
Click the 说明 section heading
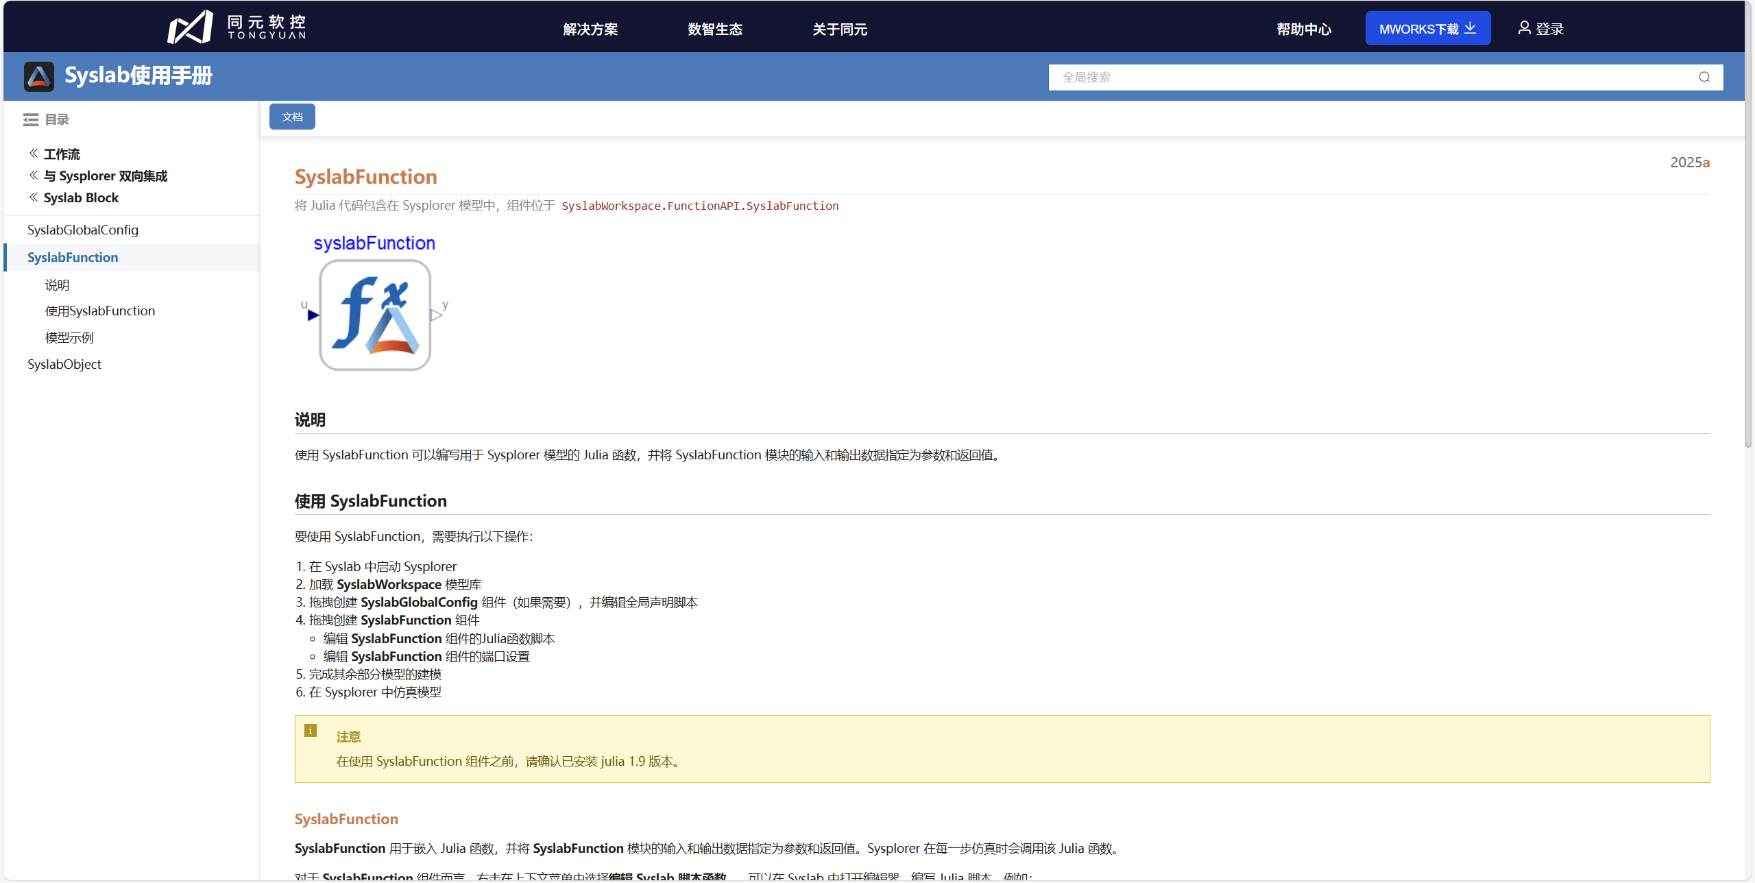click(310, 420)
